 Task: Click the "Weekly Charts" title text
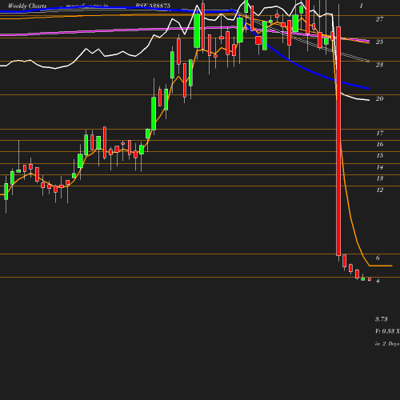(27, 6)
